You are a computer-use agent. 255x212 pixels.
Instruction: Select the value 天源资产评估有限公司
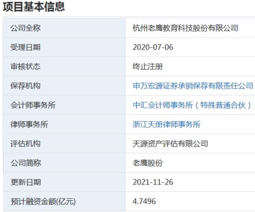(170, 144)
